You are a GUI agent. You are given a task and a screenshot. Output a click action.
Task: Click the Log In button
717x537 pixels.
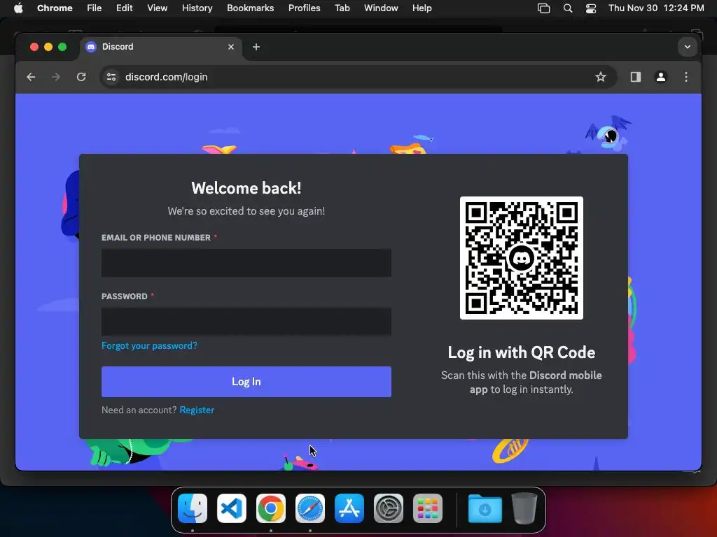click(246, 382)
